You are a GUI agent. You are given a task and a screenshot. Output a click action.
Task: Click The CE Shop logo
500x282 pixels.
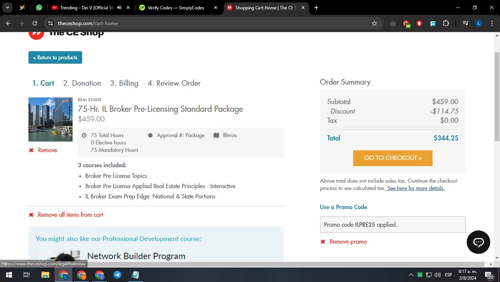coord(66,35)
